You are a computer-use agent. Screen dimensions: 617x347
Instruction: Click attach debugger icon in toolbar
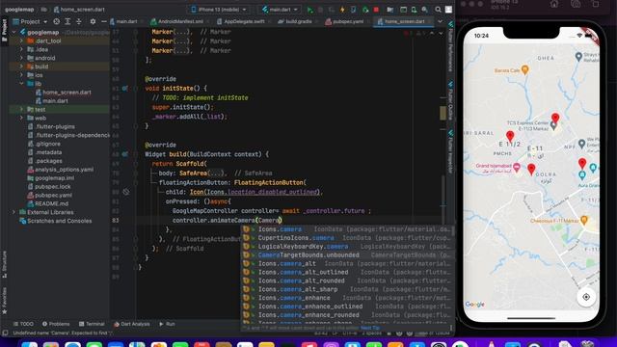coord(365,10)
